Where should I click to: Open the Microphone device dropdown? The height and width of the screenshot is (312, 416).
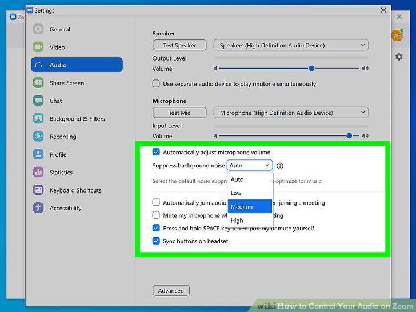click(291, 113)
